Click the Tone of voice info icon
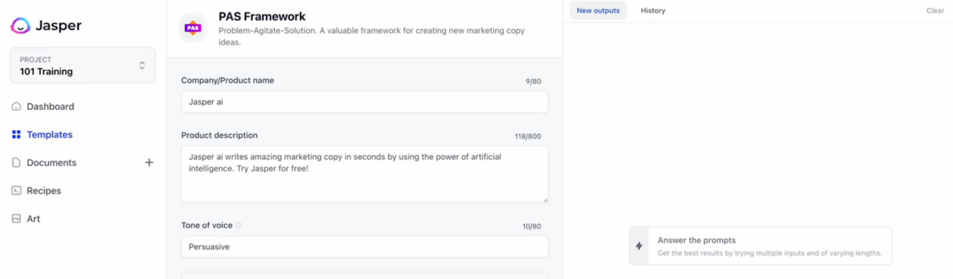Screen dimensions: 953x279 (238, 225)
